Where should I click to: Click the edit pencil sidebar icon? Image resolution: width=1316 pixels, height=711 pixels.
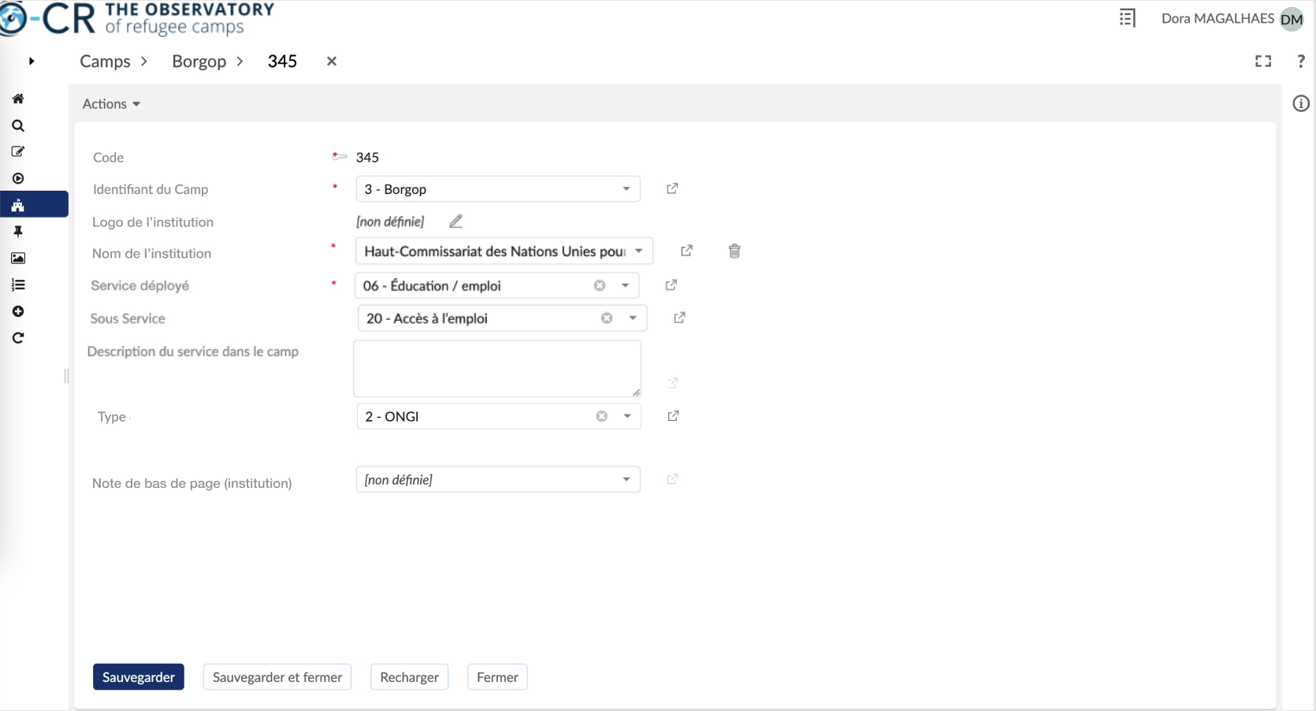point(17,151)
